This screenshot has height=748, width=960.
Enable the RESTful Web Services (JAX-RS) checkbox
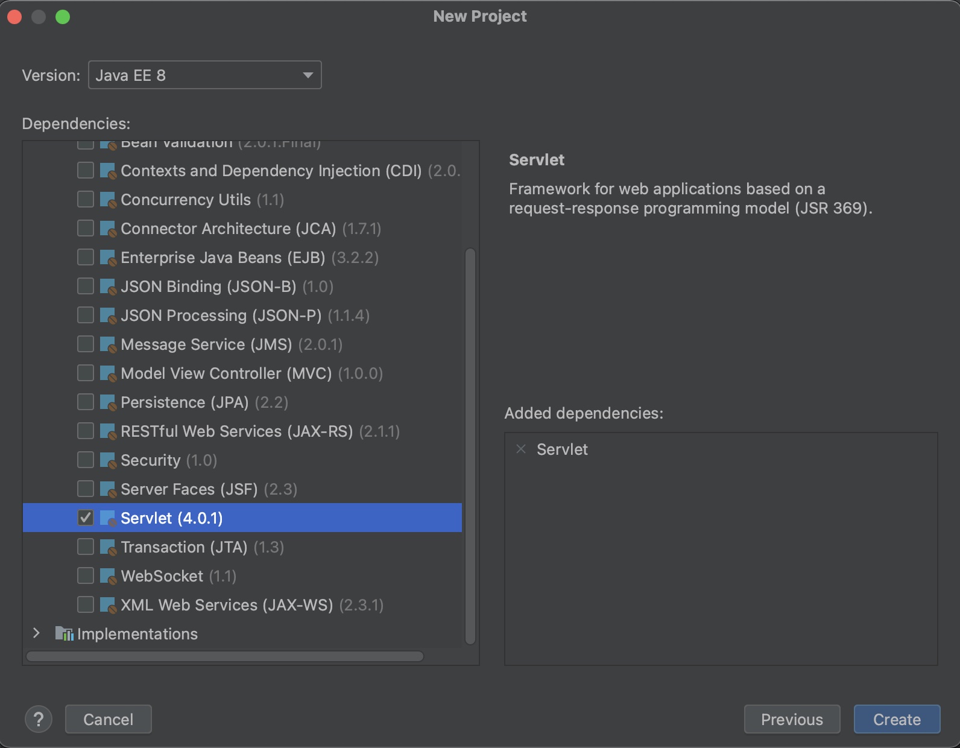click(x=86, y=431)
